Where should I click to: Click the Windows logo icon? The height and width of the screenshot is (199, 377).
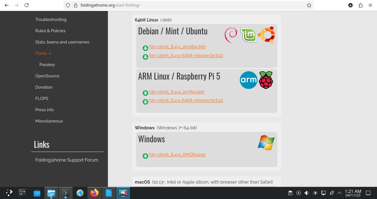pos(266,142)
